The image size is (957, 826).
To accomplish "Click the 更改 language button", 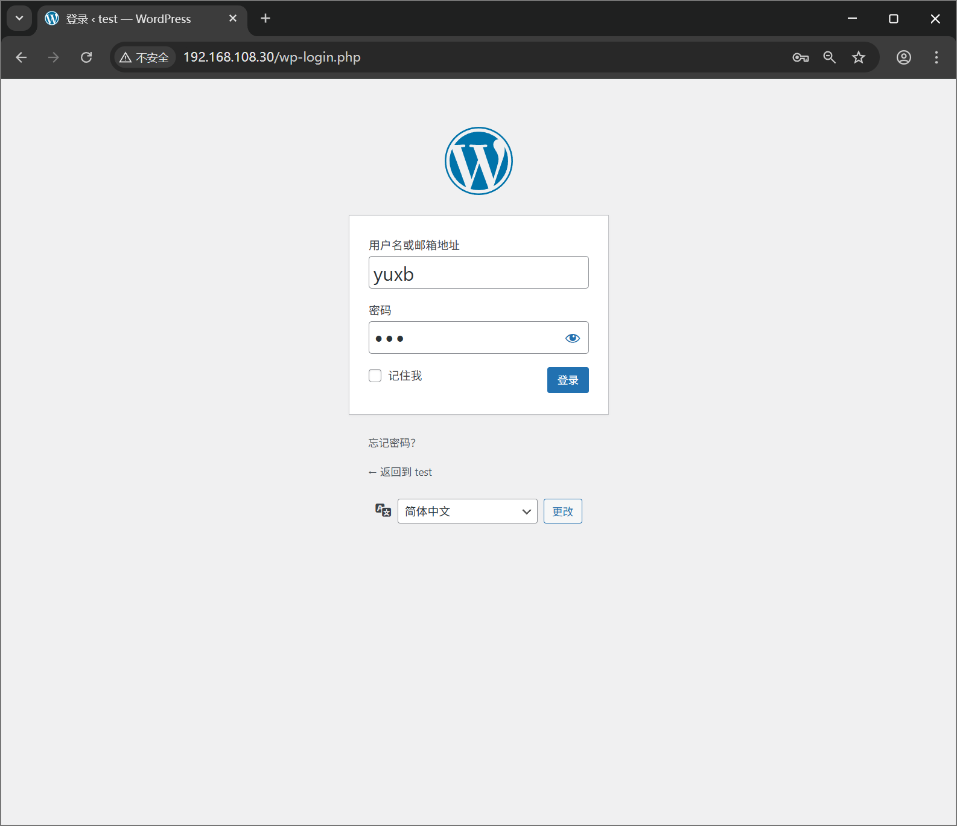I will (562, 511).
